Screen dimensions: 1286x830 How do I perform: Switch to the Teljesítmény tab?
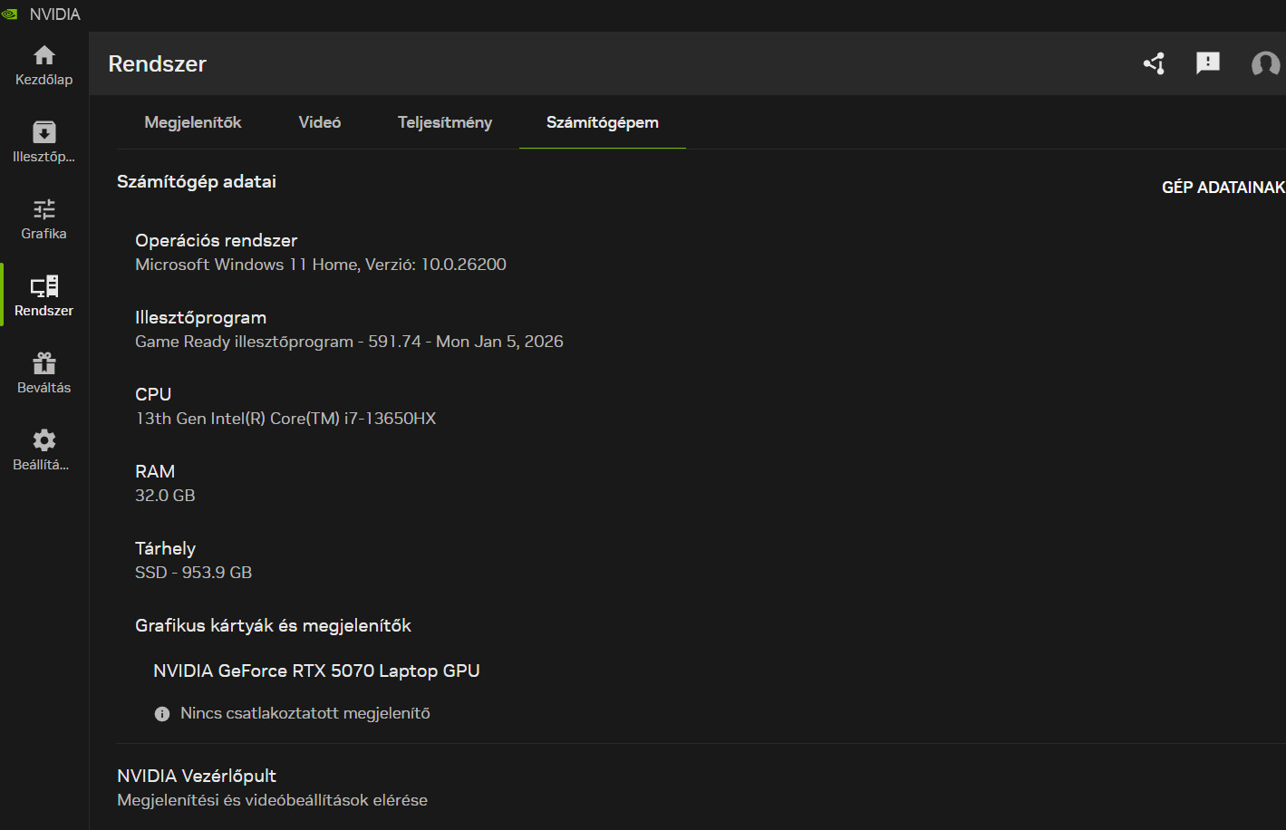click(445, 122)
